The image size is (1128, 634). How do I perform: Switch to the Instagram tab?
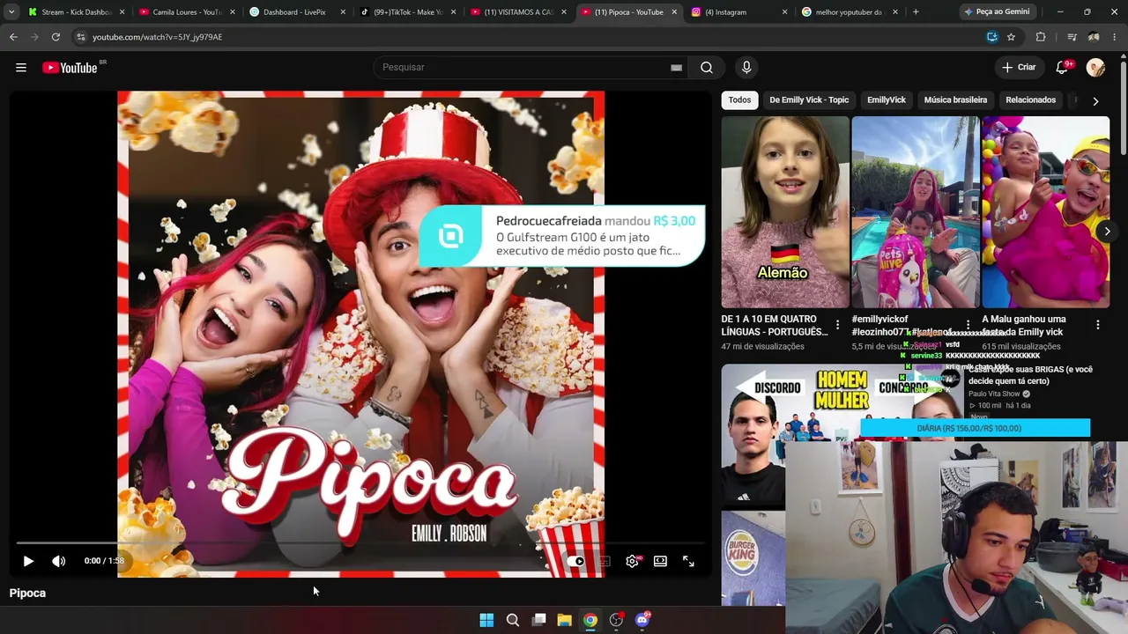point(737,12)
